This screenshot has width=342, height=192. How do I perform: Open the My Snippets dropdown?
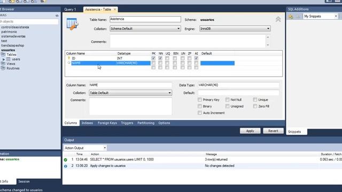click(x=320, y=17)
